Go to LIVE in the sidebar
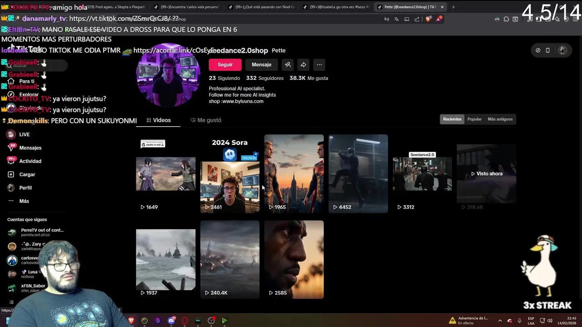The image size is (582, 327). tap(18, 134)
